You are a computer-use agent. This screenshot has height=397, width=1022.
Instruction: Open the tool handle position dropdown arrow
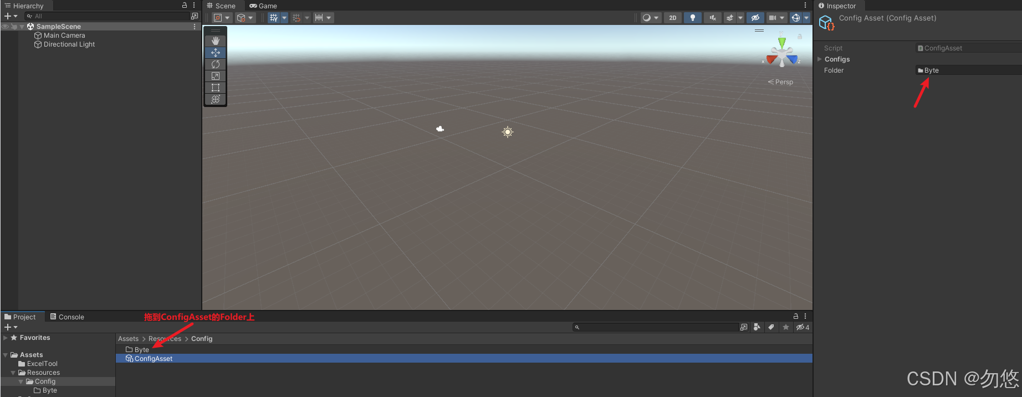[x=227, y=18]
